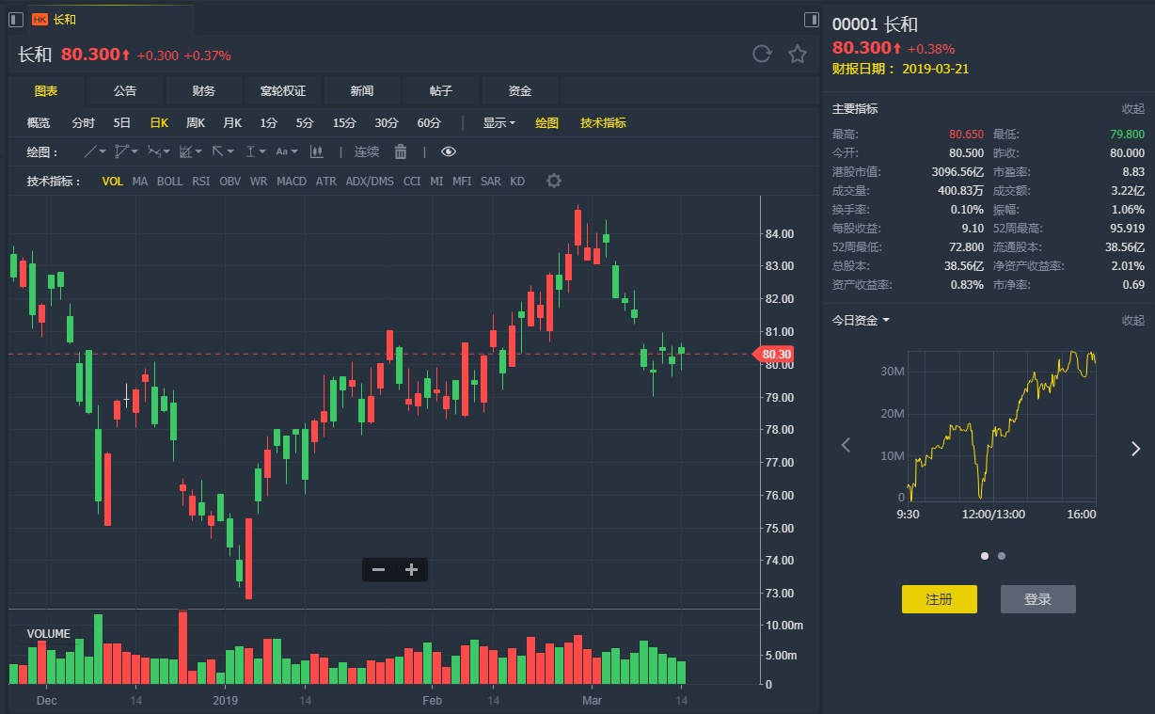Select the 周K chart period
Image resolution: width=1155 pixels, height=714 pixels.
[x=196, y=123]
